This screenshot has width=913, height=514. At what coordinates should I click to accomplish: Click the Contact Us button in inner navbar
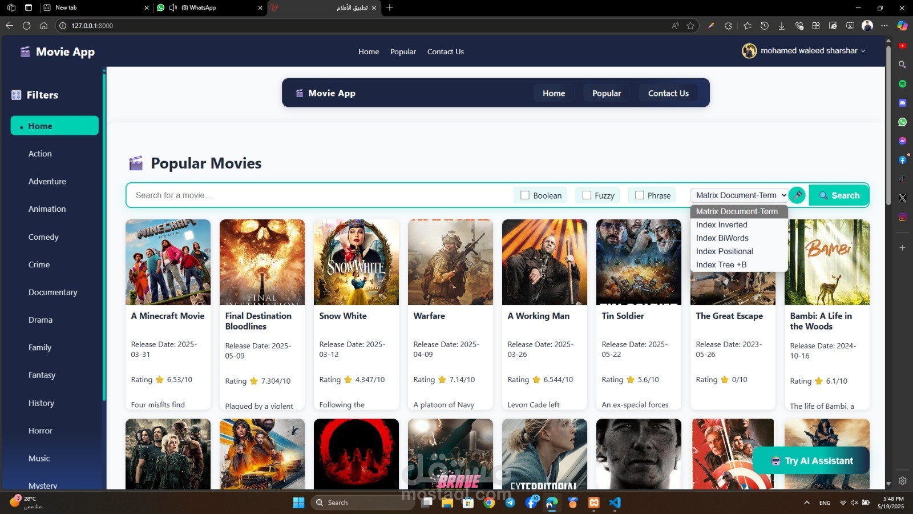[668, 93]
